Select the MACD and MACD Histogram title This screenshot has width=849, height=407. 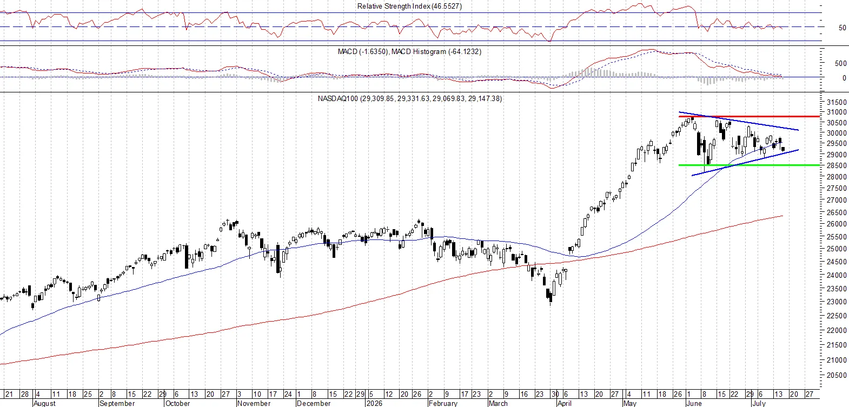[409, 51]
